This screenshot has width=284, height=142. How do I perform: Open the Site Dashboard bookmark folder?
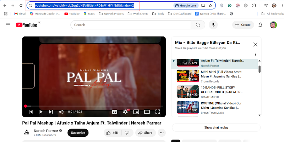[180, 14]
